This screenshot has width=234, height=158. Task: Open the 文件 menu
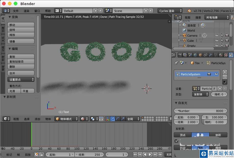(16, 11)
